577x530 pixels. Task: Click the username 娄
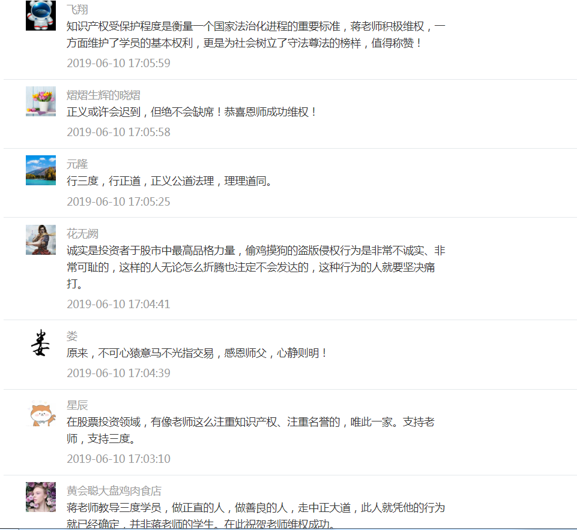tap(72, 336)
